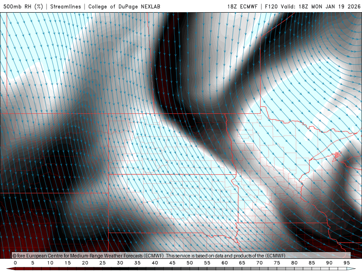The image size is (362, 271).
Task: Click the "10" label on the color scale
Action: tap(50, 263)
